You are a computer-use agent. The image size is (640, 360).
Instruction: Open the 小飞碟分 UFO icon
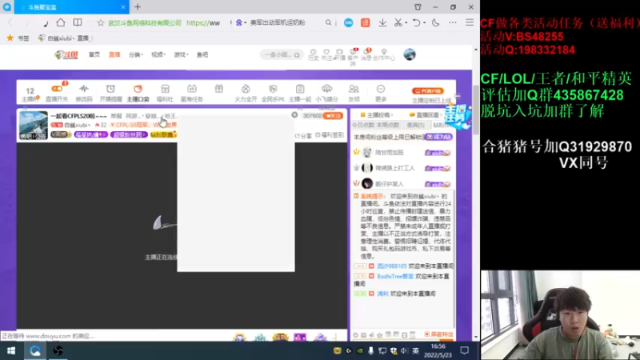tap(326, 93)
